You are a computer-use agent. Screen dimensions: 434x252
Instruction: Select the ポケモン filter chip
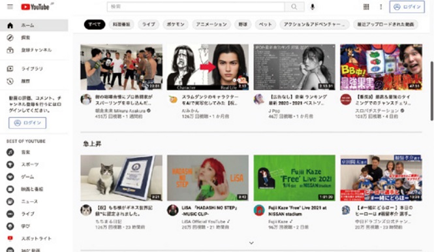(176, 24)
